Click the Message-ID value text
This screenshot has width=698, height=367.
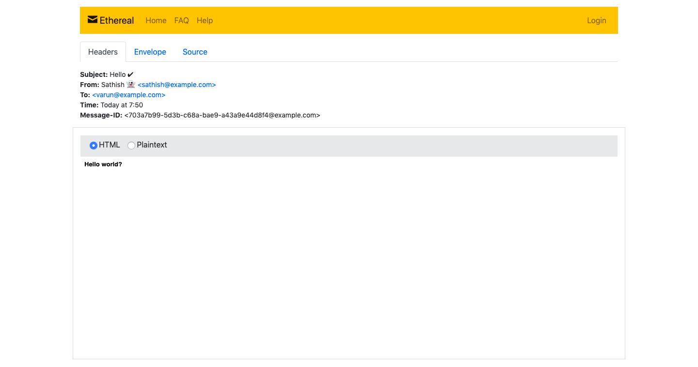[x=222, y=115]
